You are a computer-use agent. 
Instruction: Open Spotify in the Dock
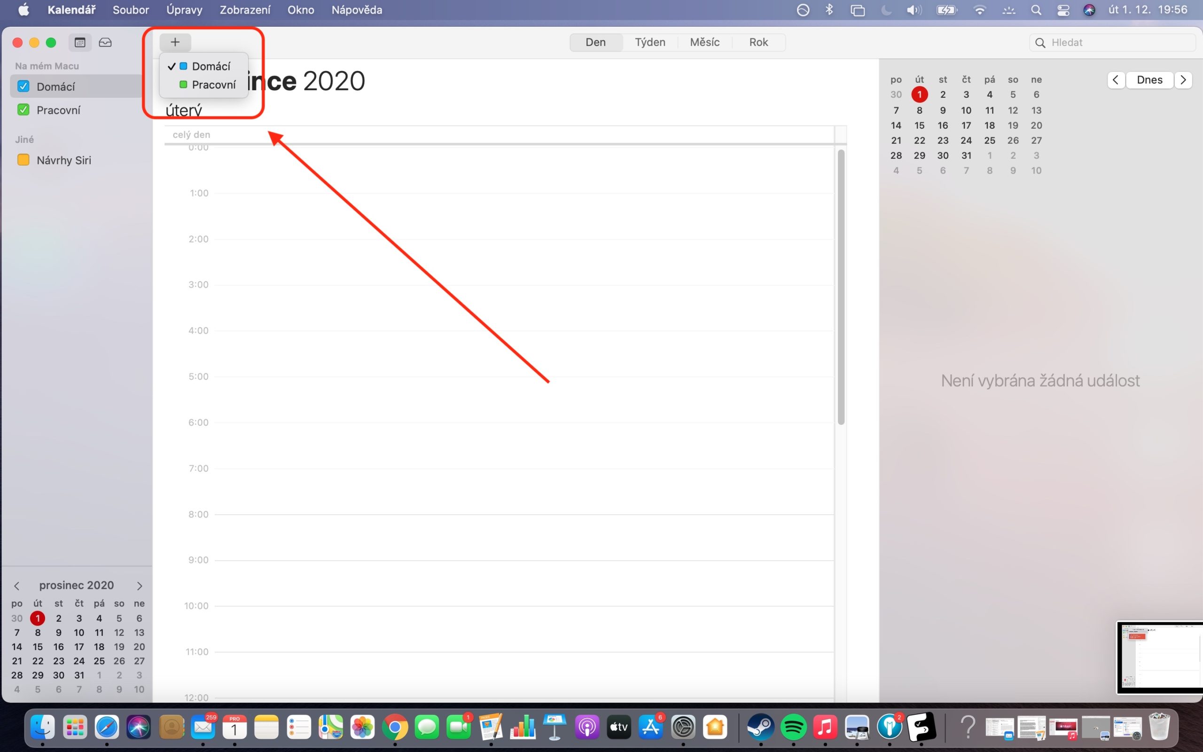click(x=793, y=728)
